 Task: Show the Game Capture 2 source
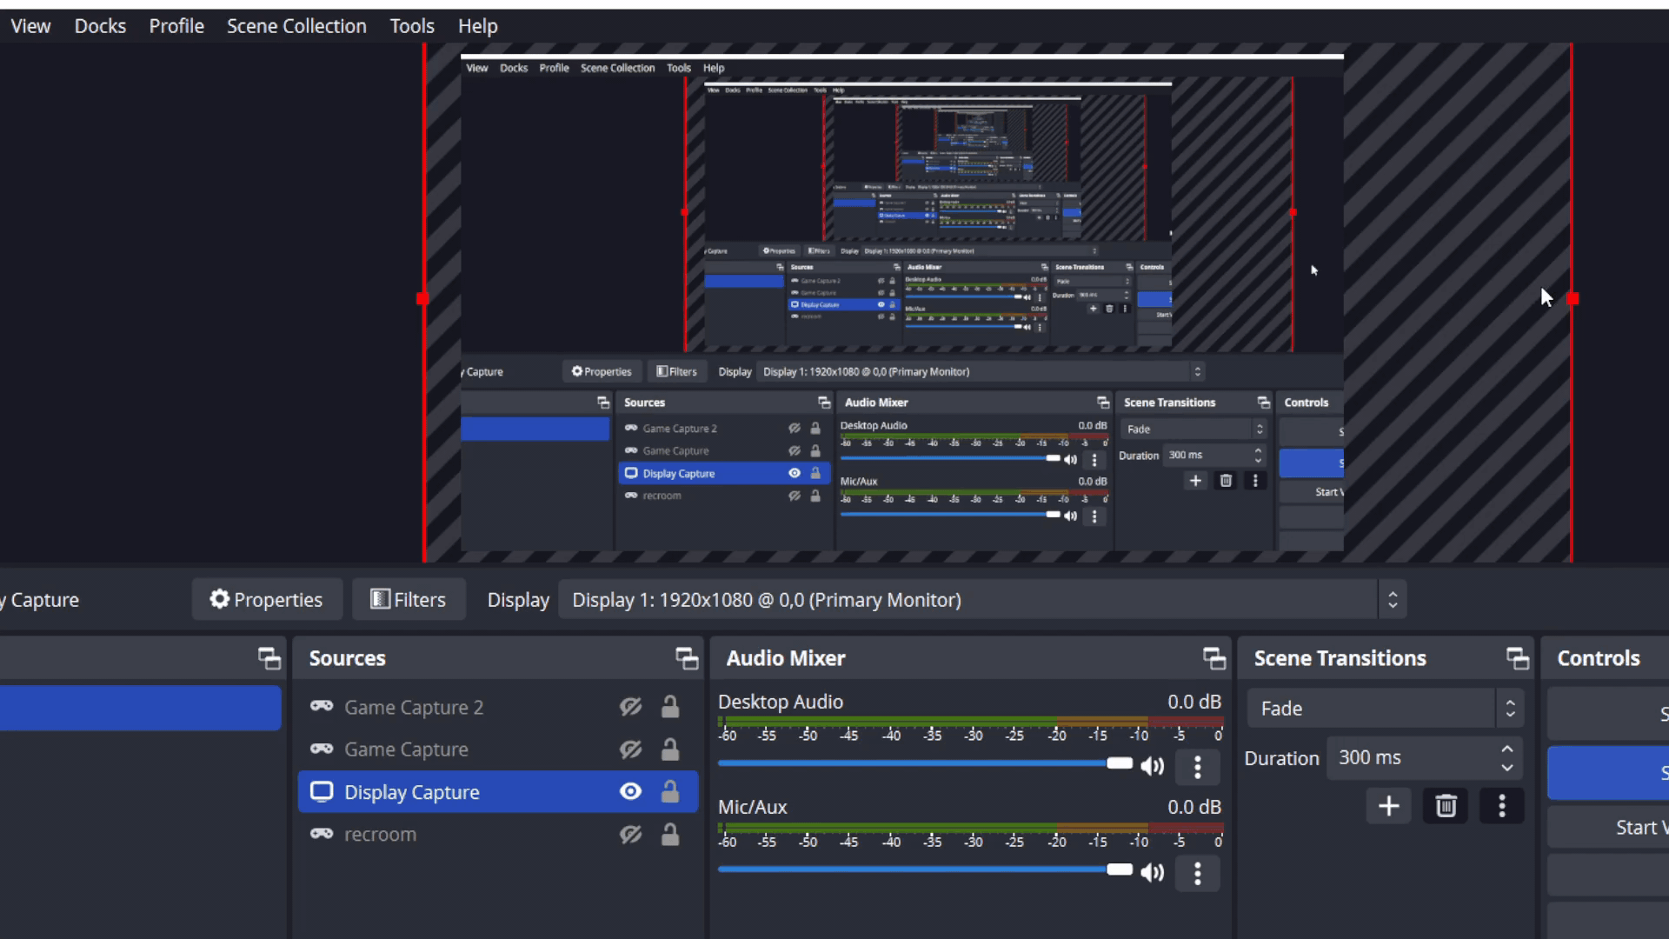(630, 707)
